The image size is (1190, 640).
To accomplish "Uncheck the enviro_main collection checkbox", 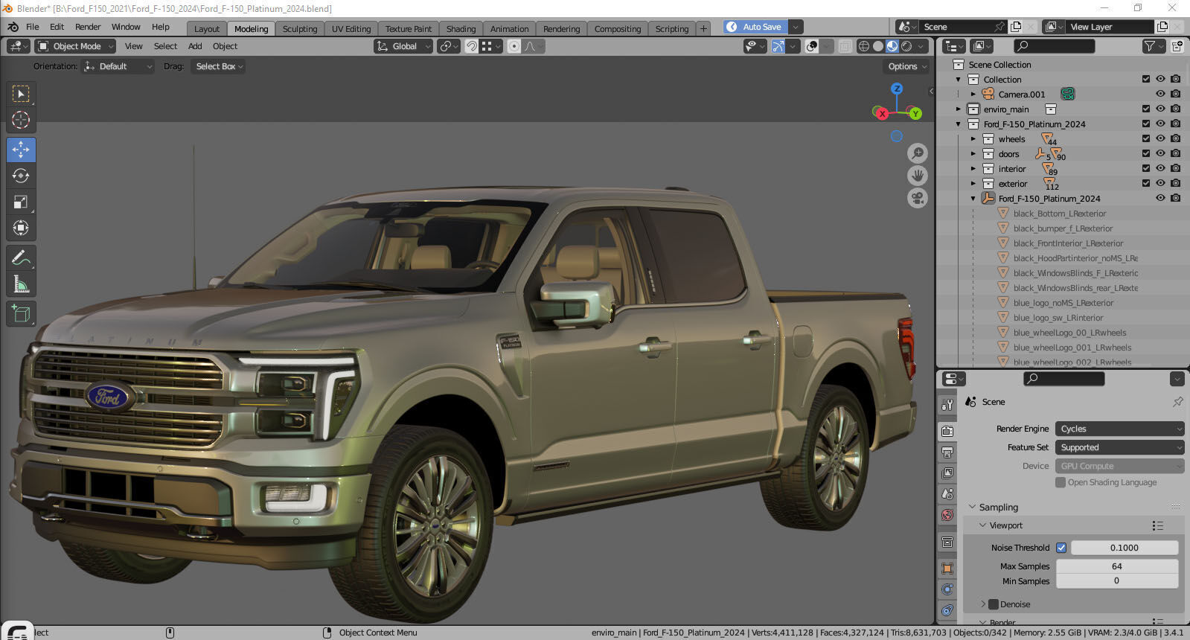I will pyautogui.click(x=1146, y=109).
